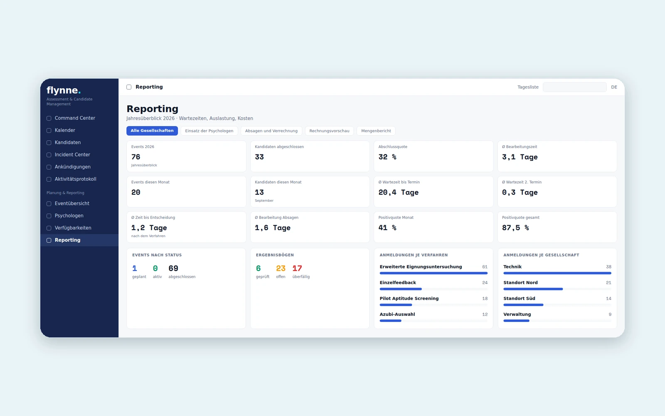Click the Eventübersicht sidebar icon
Screen dimensions: 665x416
(49, 203)
